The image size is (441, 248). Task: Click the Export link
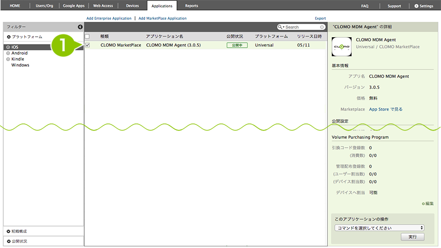point(320,18)
